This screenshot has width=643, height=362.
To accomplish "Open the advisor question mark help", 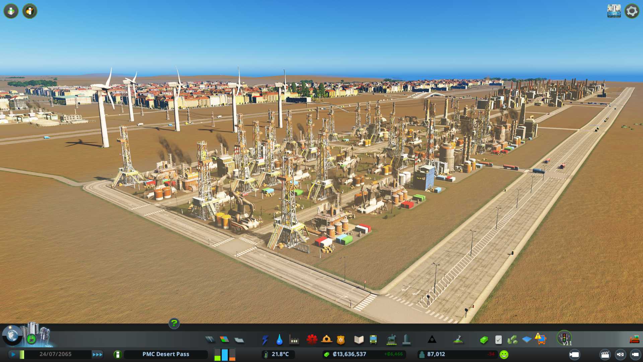I will pyautogui.click(x=174, y=323).
